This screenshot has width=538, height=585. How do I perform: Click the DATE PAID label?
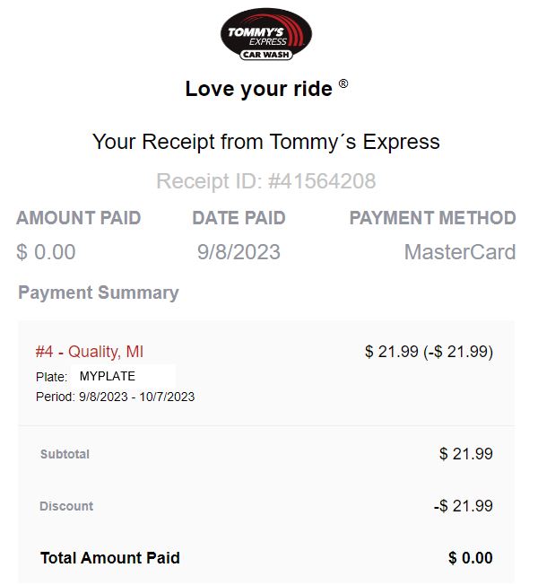[239, 218]
